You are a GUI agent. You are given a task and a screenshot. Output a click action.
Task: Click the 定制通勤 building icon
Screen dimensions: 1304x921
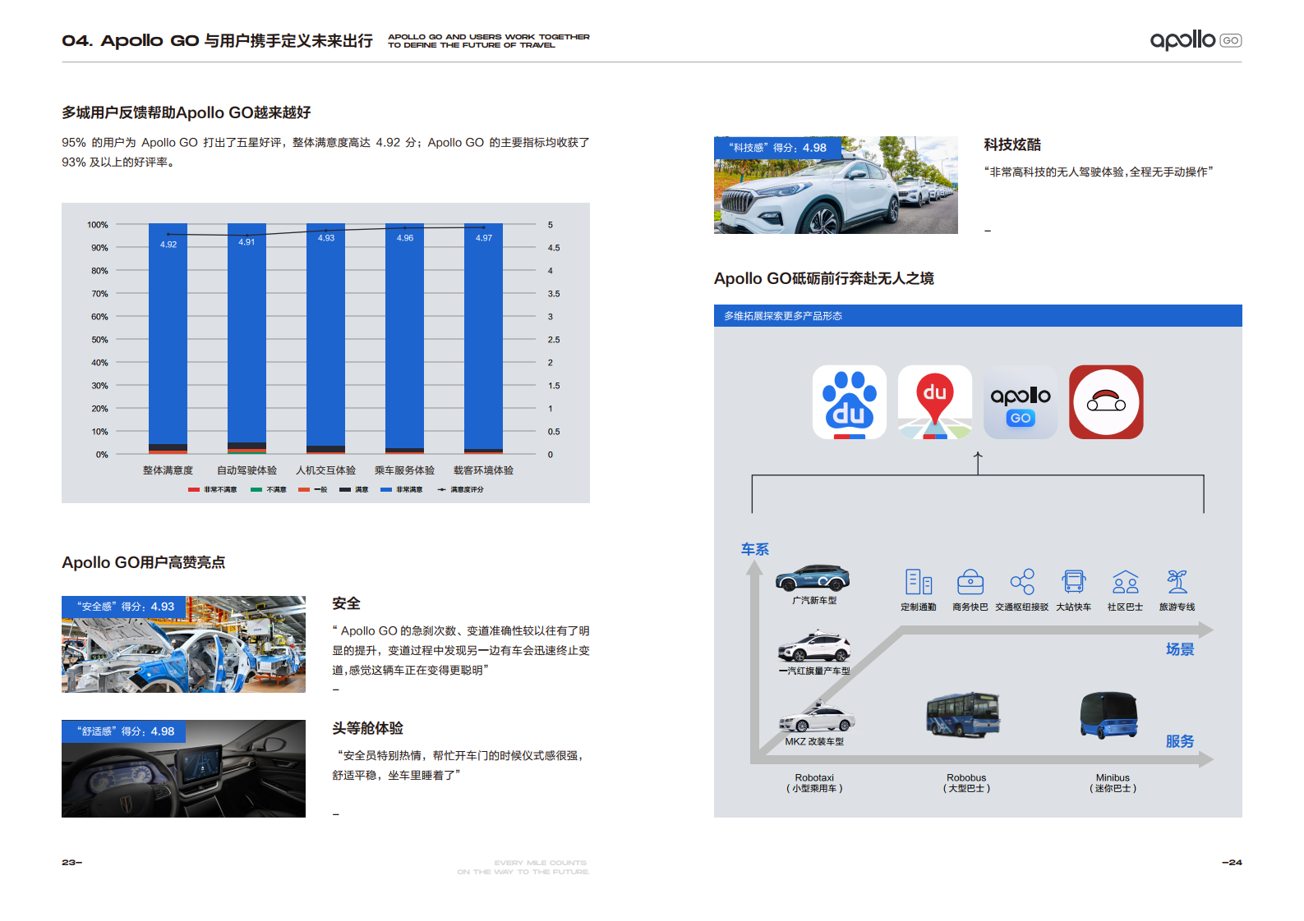918,581
